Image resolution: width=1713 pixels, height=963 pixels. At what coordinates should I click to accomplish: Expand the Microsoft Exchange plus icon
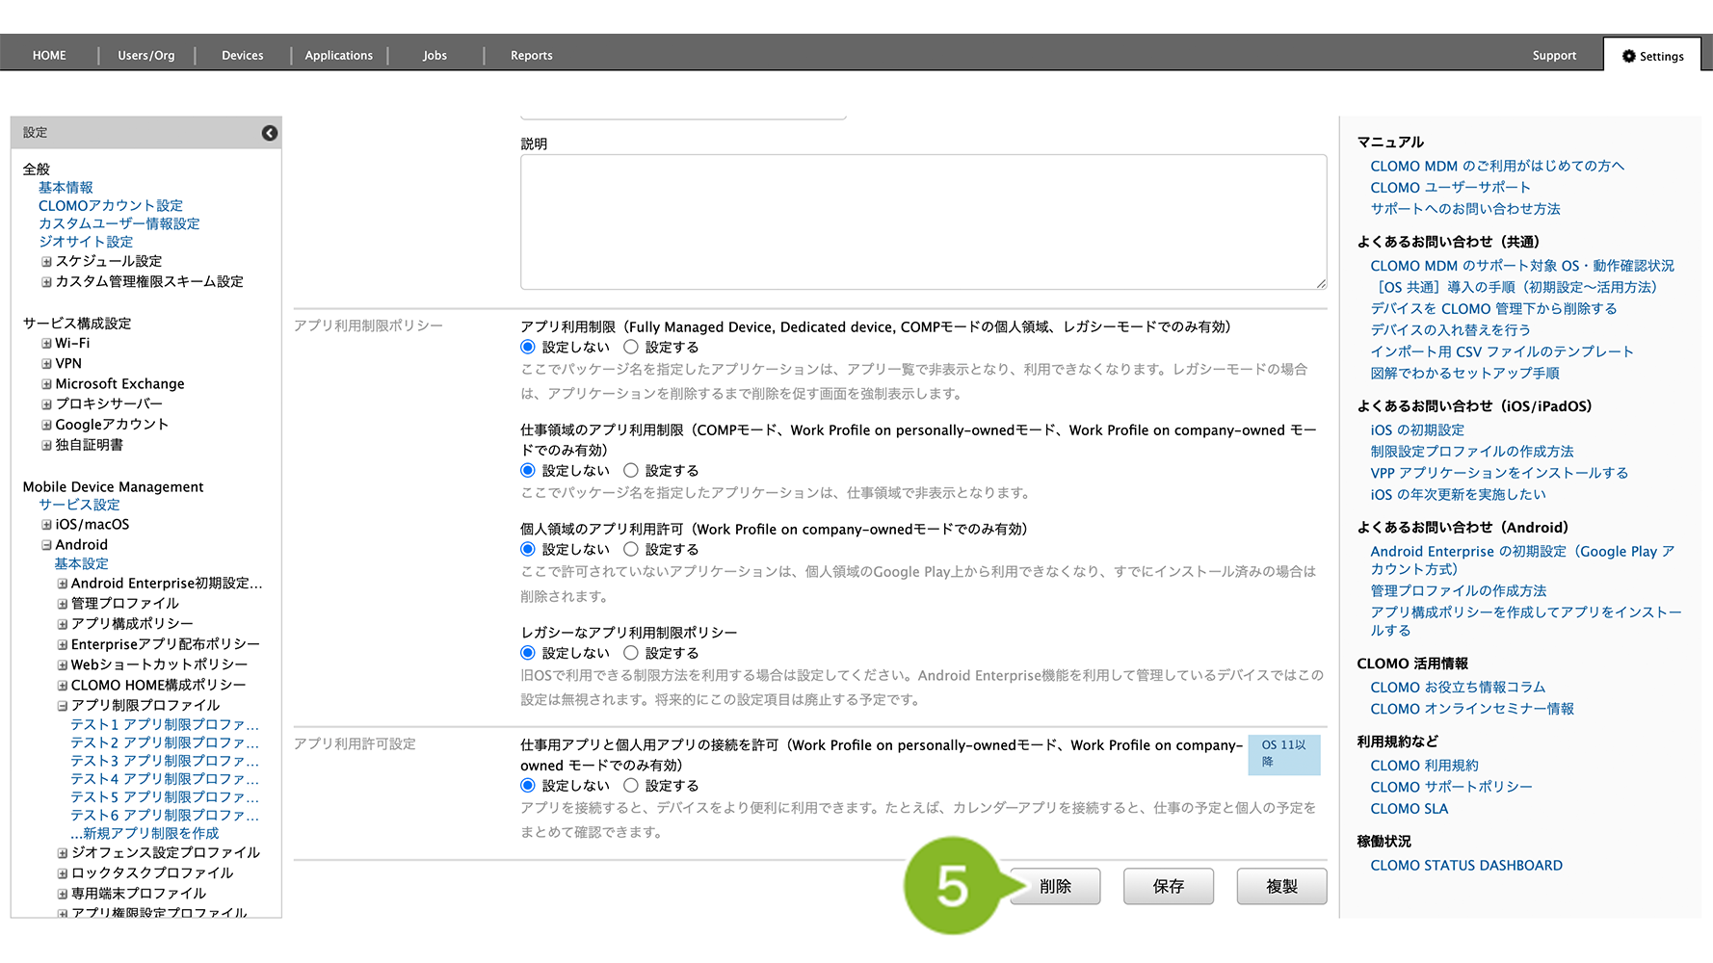[x=46, y=384]
